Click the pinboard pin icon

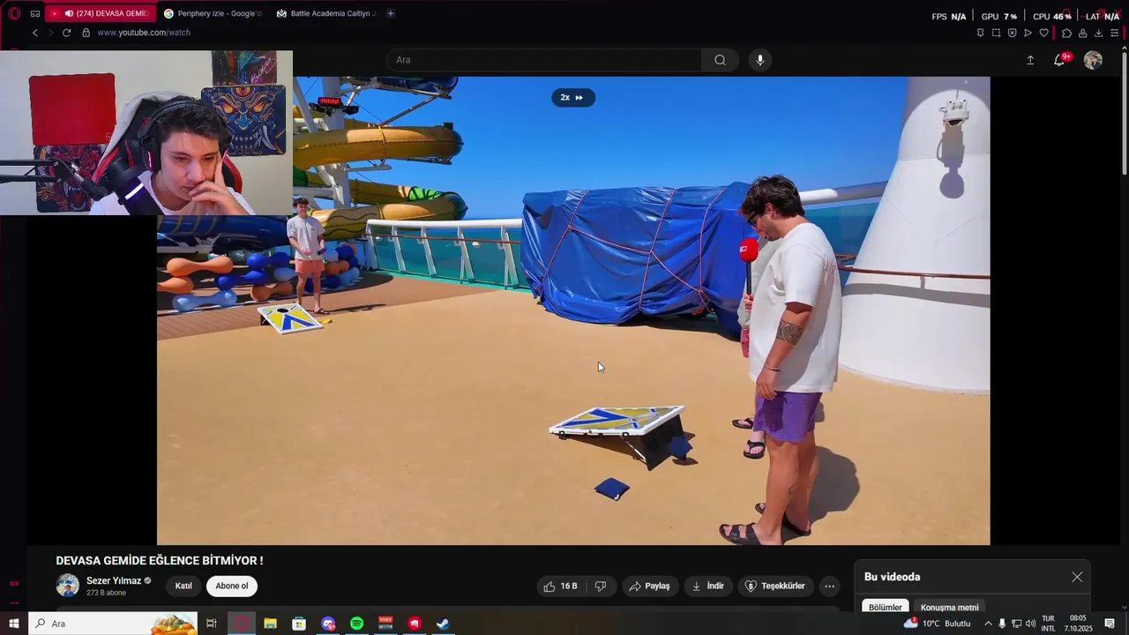tap(980, 33)
